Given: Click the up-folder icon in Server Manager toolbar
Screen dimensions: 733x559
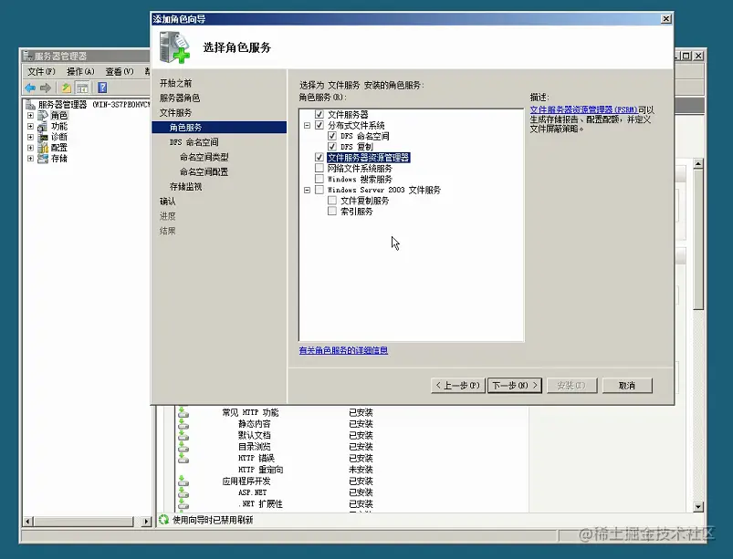Looking at the screenshot, I should tap(67, 88).
